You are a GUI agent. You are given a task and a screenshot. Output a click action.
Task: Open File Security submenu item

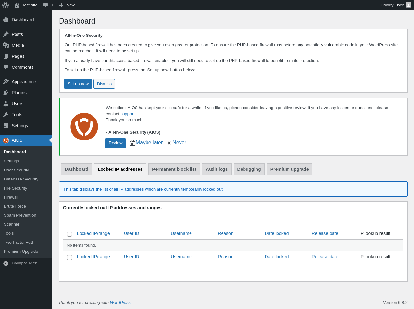(x=26, y=188)
